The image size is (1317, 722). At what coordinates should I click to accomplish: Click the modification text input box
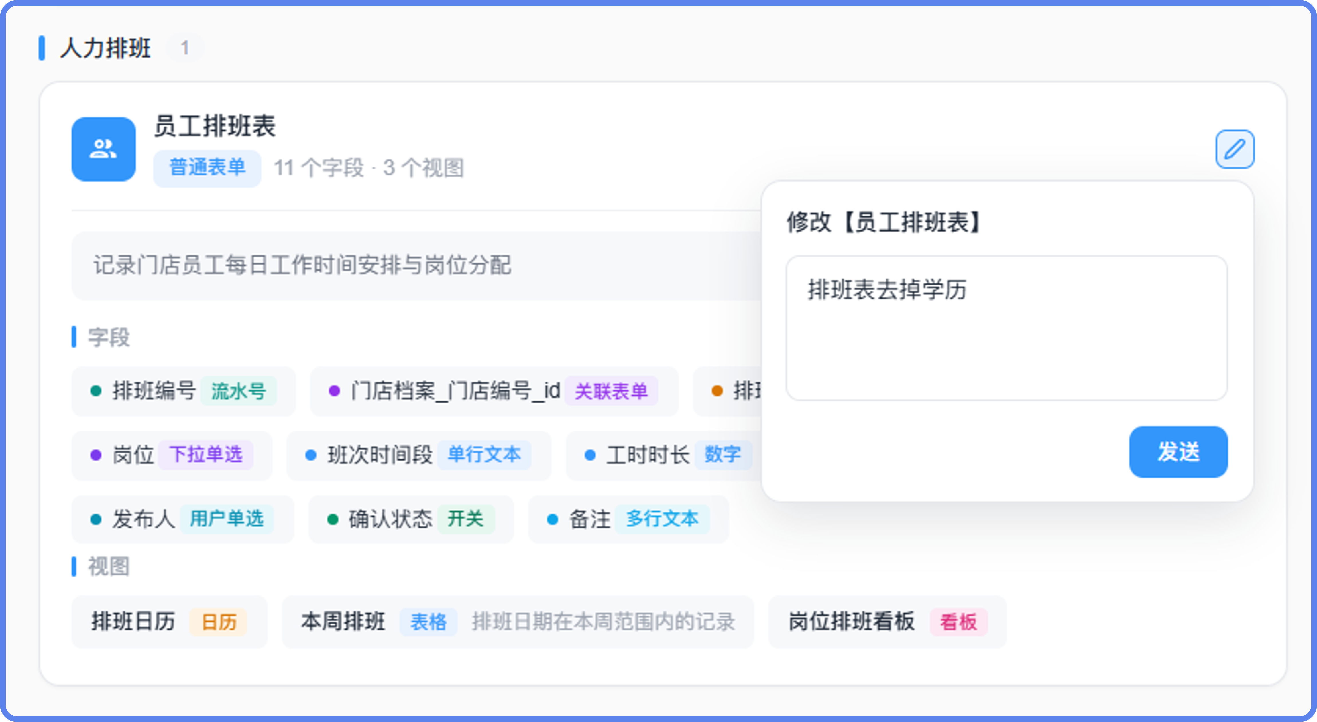[1006, 328]
